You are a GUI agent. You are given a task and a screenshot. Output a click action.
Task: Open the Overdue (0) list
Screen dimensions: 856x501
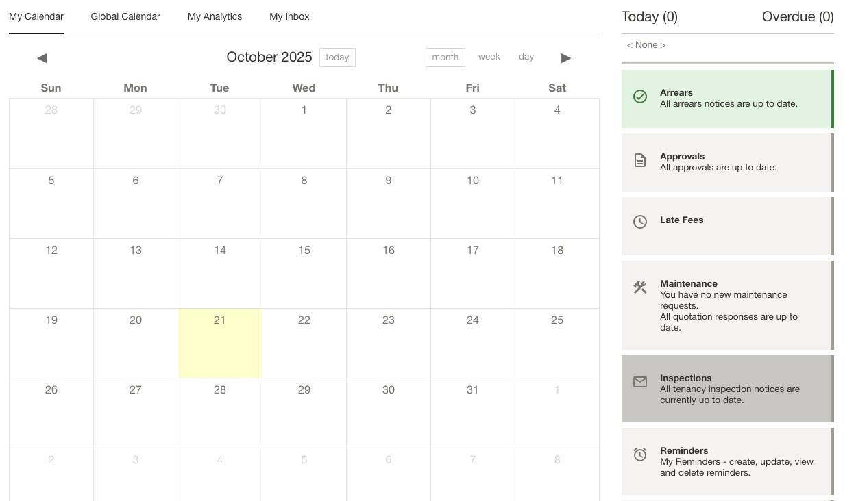click(797, 16)
